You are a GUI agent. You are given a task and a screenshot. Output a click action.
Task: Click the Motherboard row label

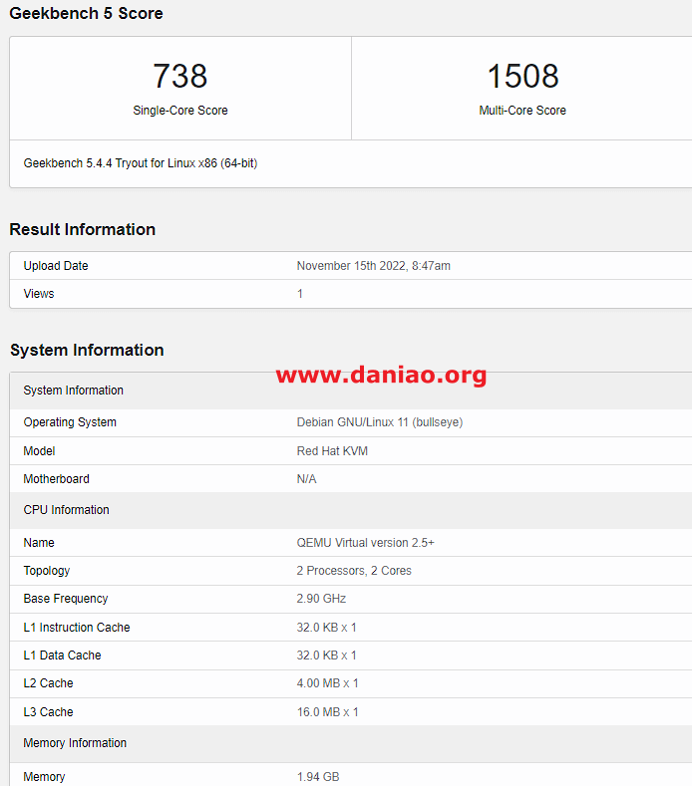(x=56, y=479)
